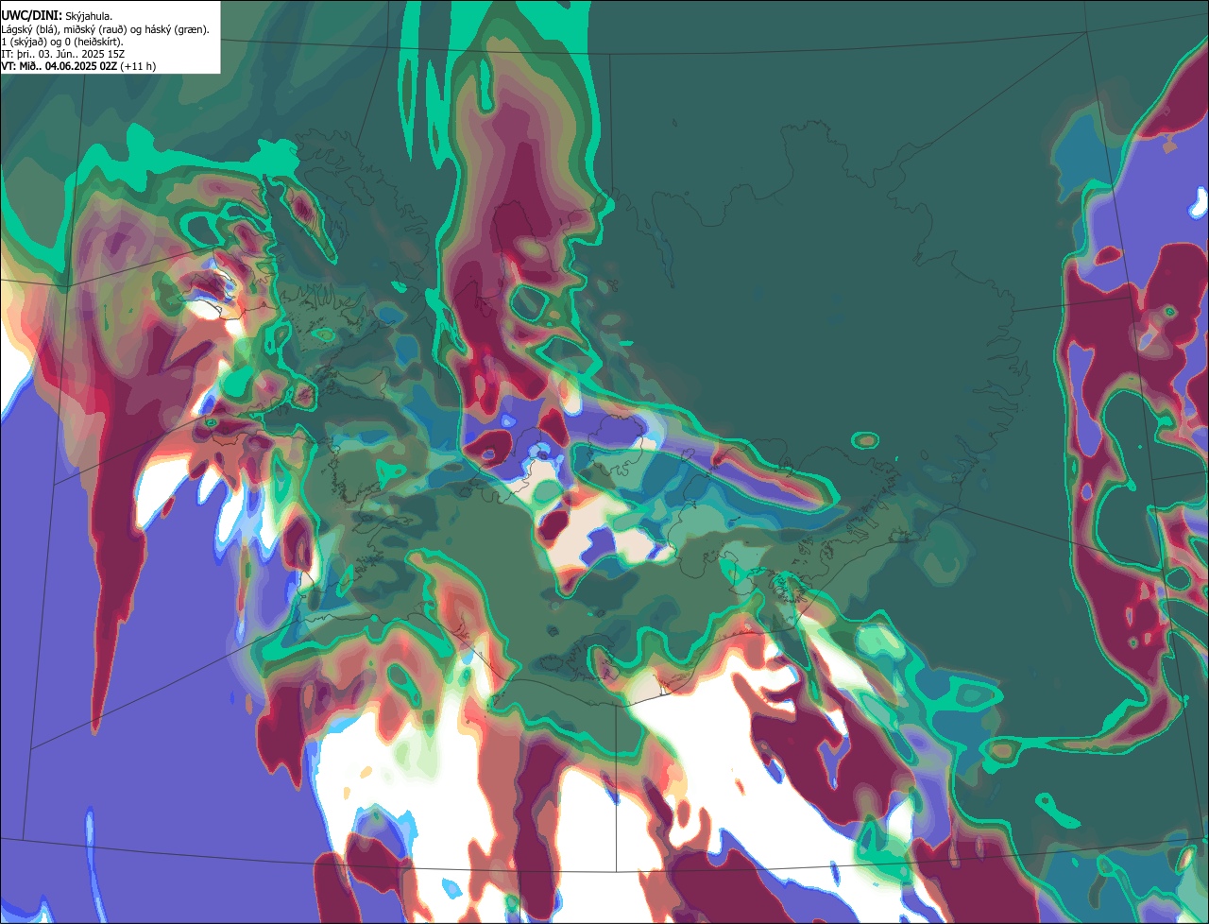This screenshot has height=924, width=1209.
Task: Select the "Lágský (blá), miðský (rauð)" legend line
Action: (106, 29)
